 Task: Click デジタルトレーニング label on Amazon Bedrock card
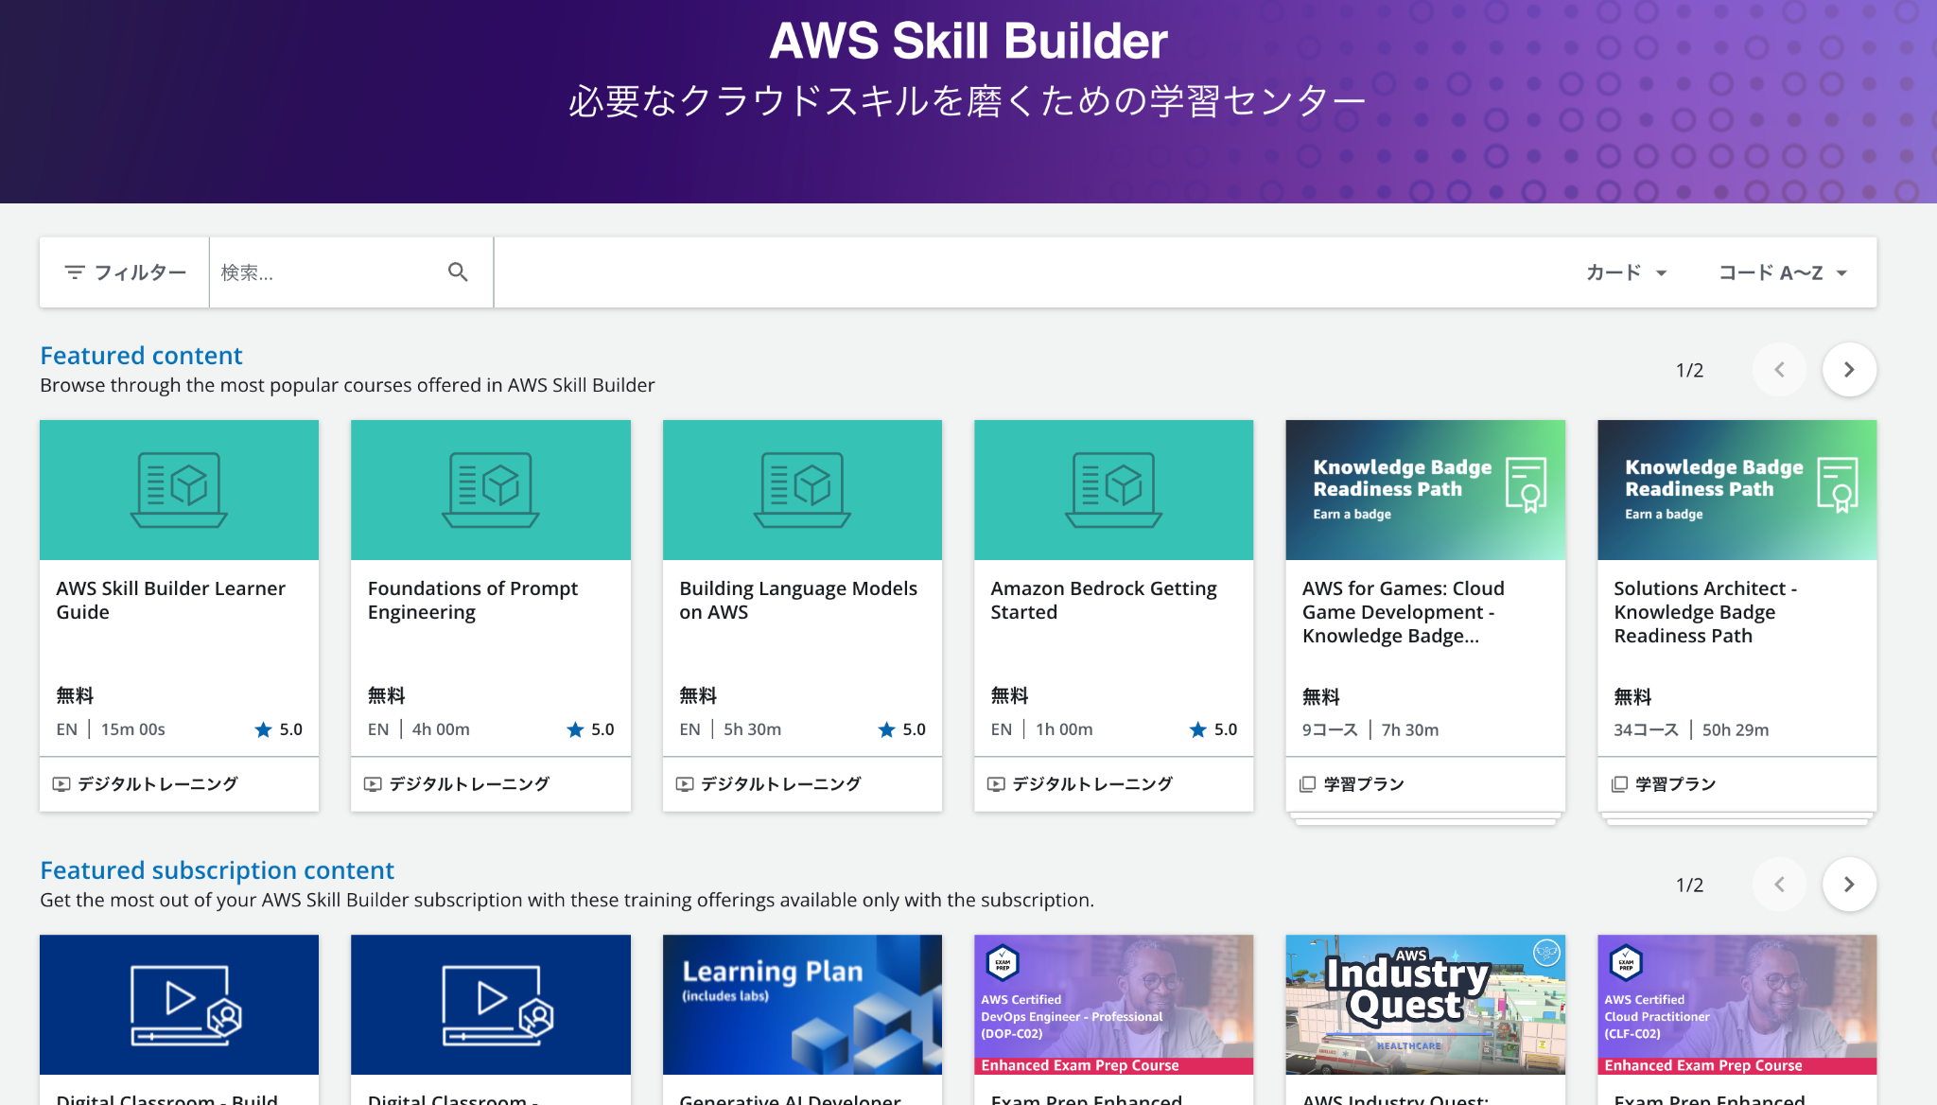1092,784
